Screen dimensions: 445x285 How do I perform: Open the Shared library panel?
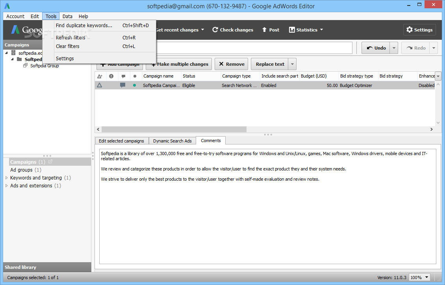pyautogui.click(x=47, y=267)
